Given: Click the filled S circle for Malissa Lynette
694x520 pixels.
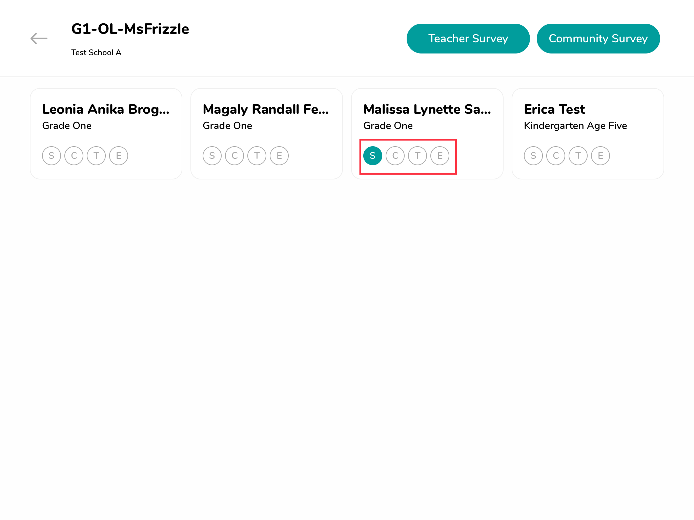Looking at the screenshot, I should 373,156.
